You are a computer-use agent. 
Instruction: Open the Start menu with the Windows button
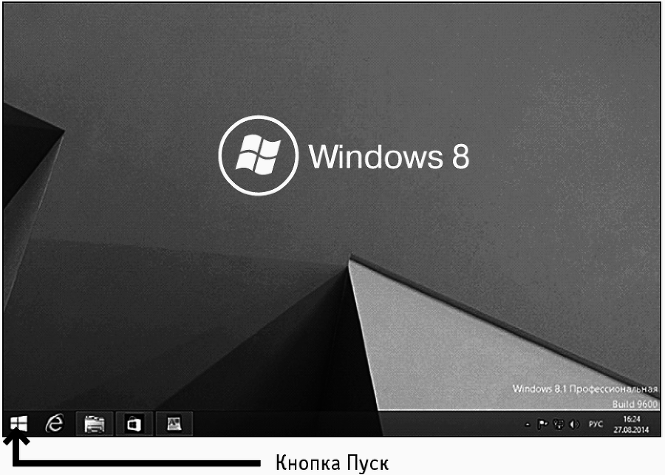[x=18, y=423]
